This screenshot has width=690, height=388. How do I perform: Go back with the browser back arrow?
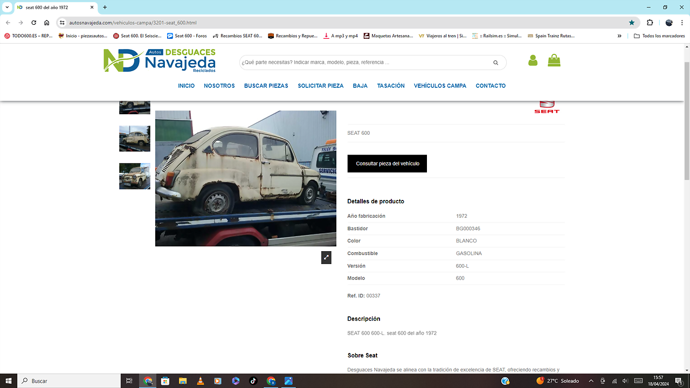(8, 23)
